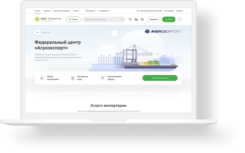Change city Петропавловск-Камчатский

pyautogui.click(x=150, y=11)
